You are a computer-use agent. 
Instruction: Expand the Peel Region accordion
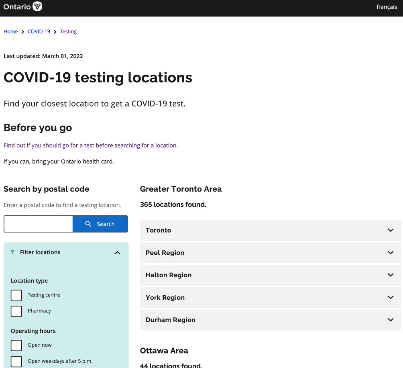271,253
